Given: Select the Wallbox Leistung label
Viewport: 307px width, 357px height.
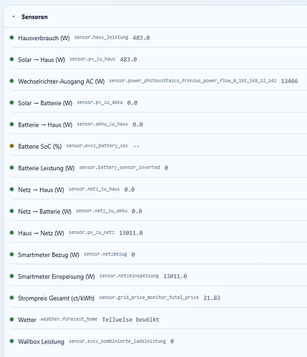Looking at the screenshot, I should click(41, 342).
